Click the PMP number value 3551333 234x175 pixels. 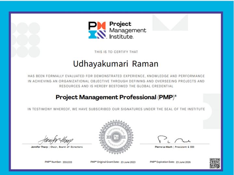pyautogui.click(x=67, y=162)
